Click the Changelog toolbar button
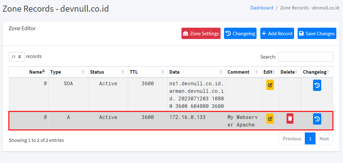This screenshot has width=343, height=163. coord(240,33)
